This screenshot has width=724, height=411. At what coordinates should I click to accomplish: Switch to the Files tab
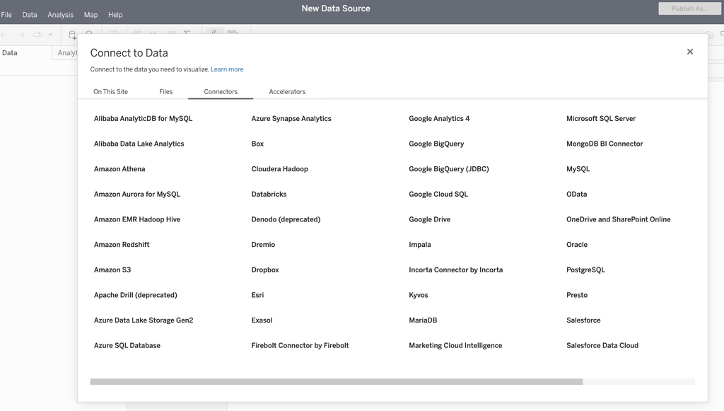point(165,91)
